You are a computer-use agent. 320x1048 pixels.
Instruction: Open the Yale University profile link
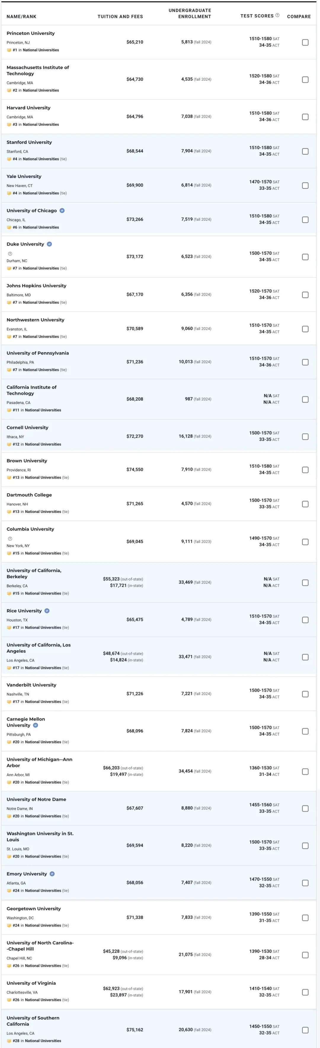pyautogui.click(x=24, y=177)
